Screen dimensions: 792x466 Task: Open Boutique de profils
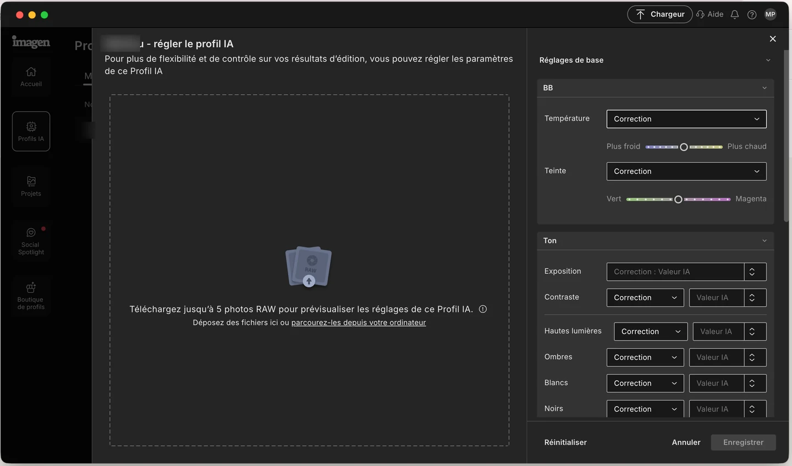click(31, 297)
